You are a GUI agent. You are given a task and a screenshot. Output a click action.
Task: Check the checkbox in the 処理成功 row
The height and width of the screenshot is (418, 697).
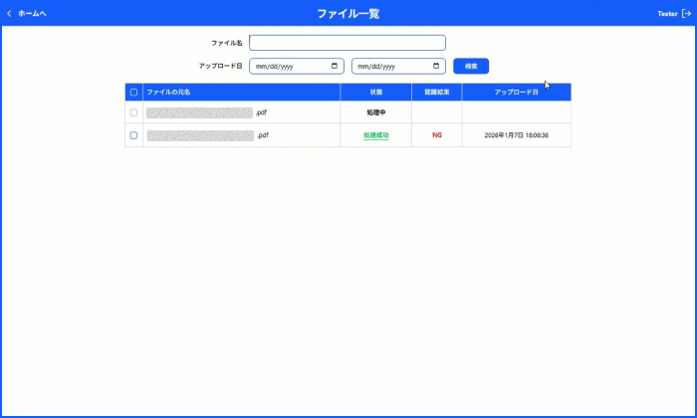133,135
